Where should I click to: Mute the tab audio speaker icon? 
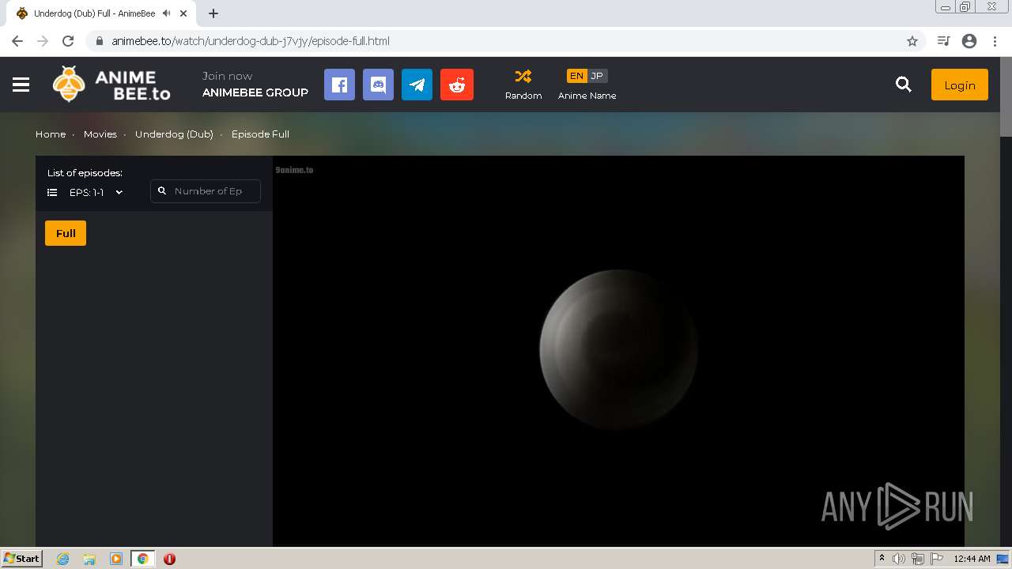pos(167,13)
